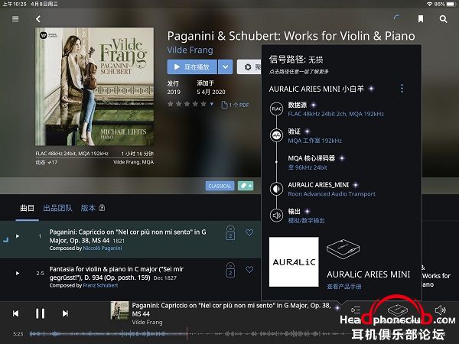Click the CLASSICAL genre tag
The image size is (459, 344).
point(220,186)
